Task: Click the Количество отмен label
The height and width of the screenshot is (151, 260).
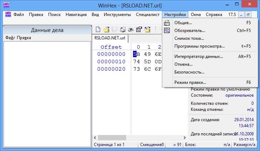Action: tap(209, 103)
